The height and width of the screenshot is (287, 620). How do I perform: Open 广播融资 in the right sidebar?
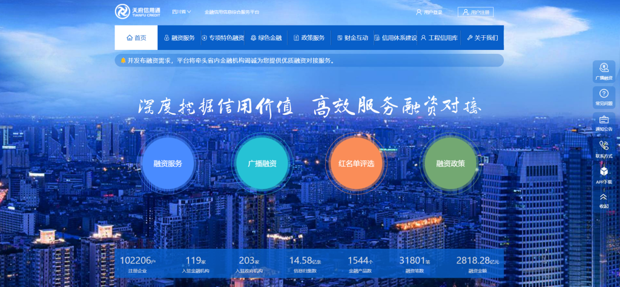pyautogui.click(x=604, y=71)
